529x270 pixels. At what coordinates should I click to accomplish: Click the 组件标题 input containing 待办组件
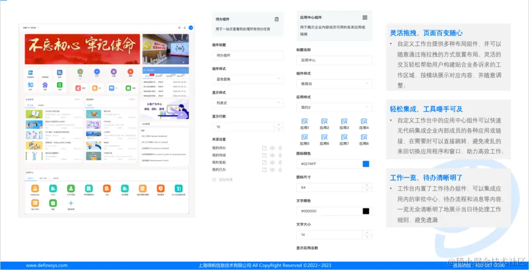click(248, 55)
